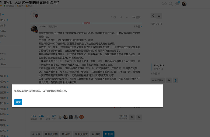The image size is (210, 137).
Task: Open the user avatar menu in header
Action: (x=184, y=4)
